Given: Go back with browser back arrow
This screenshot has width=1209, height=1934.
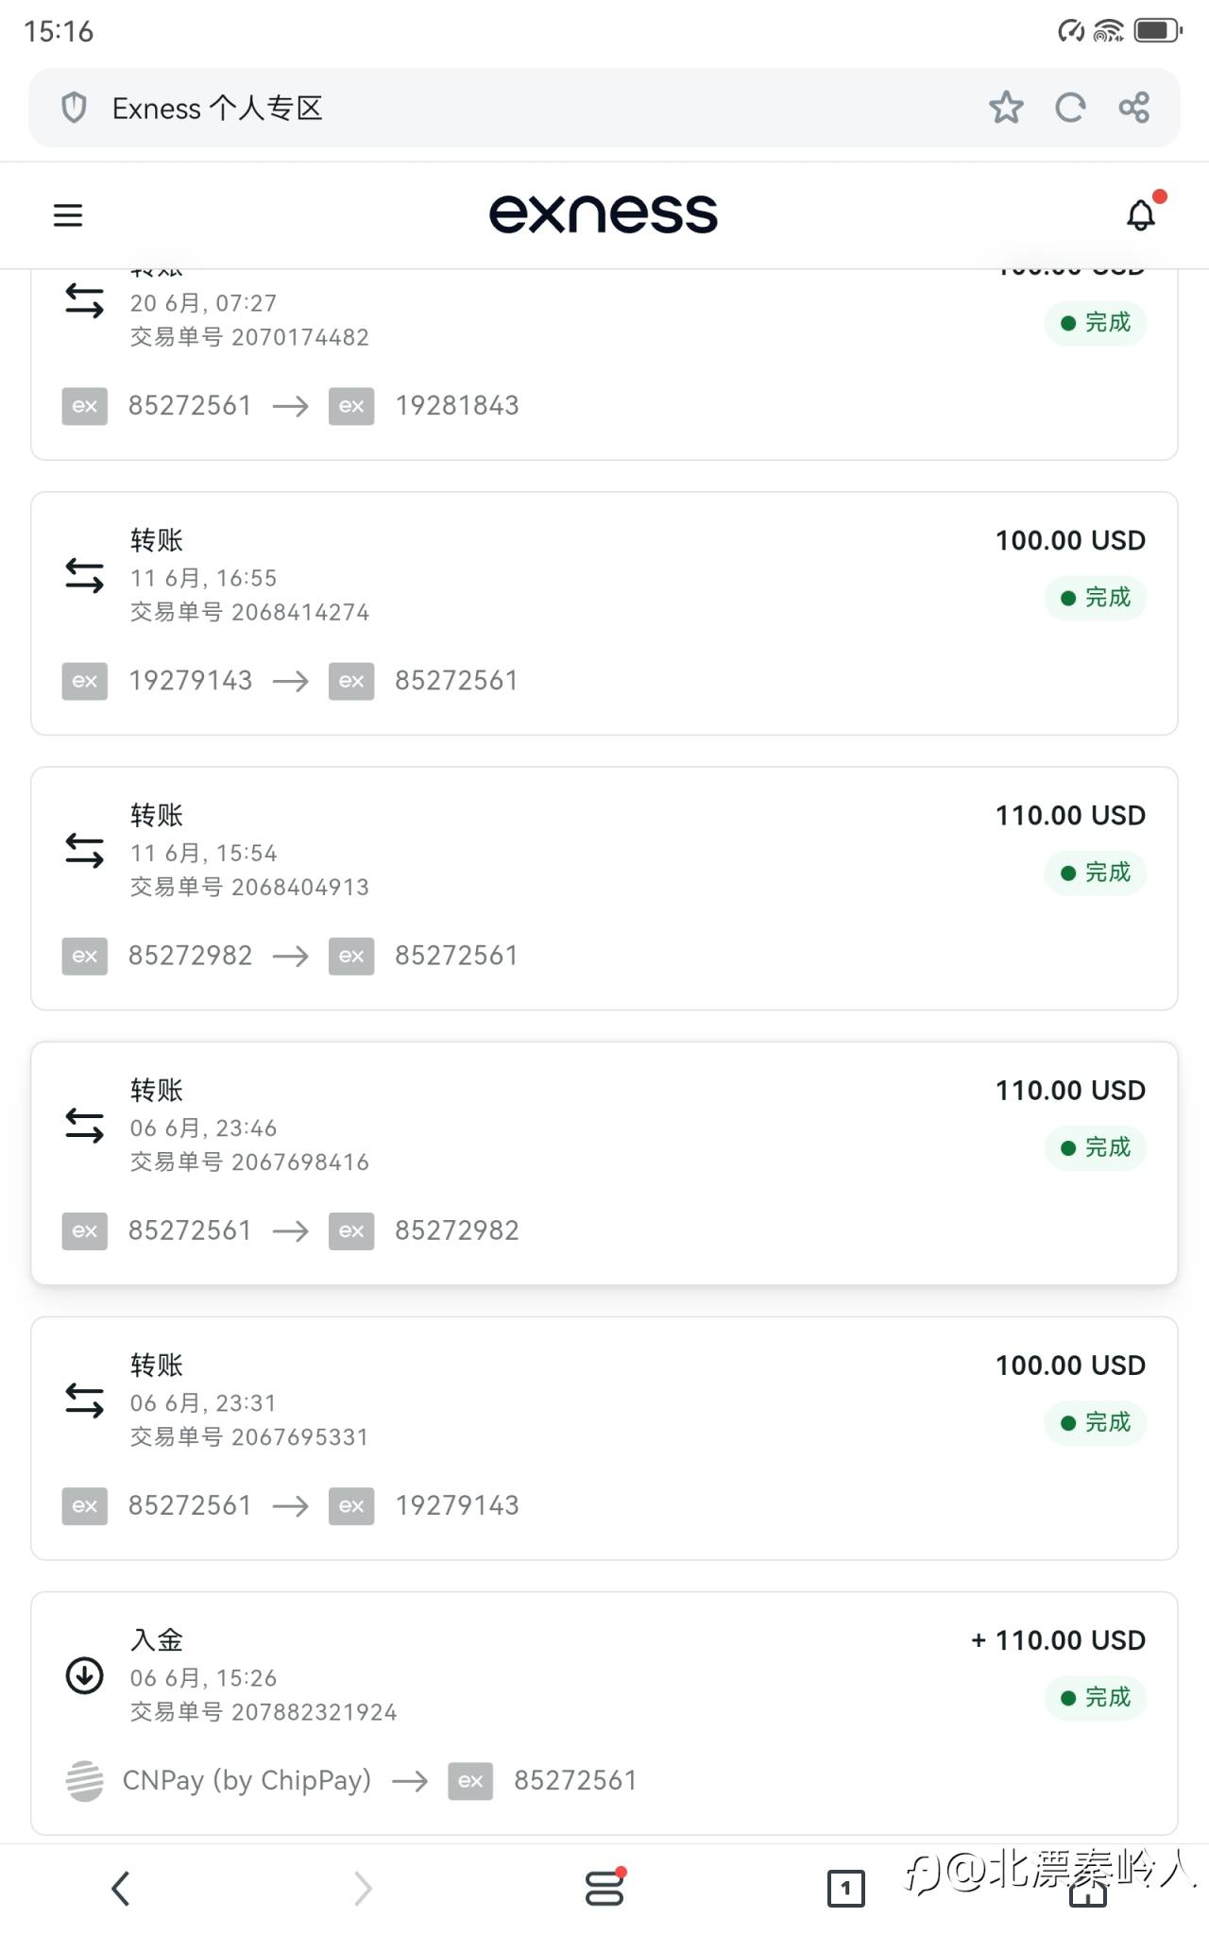Looking at the screenshot, I should 121,1889.
